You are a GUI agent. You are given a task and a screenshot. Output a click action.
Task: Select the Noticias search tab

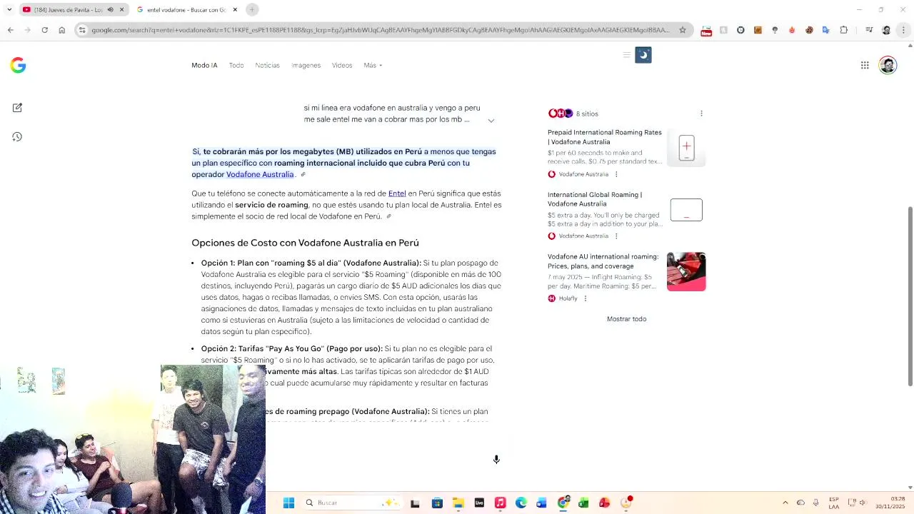point(268,66)
